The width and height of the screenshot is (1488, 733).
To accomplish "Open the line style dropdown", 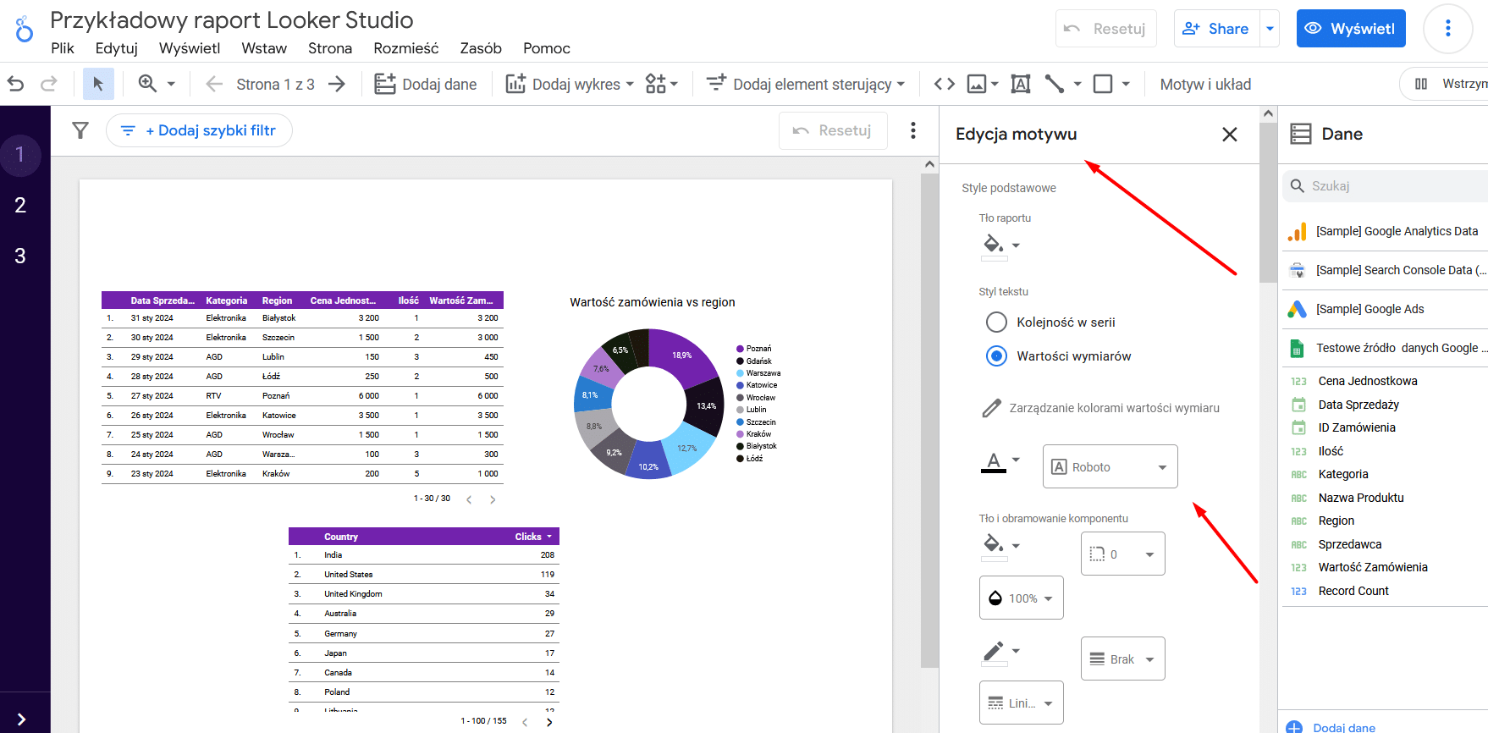I will tap(1022, 703).
